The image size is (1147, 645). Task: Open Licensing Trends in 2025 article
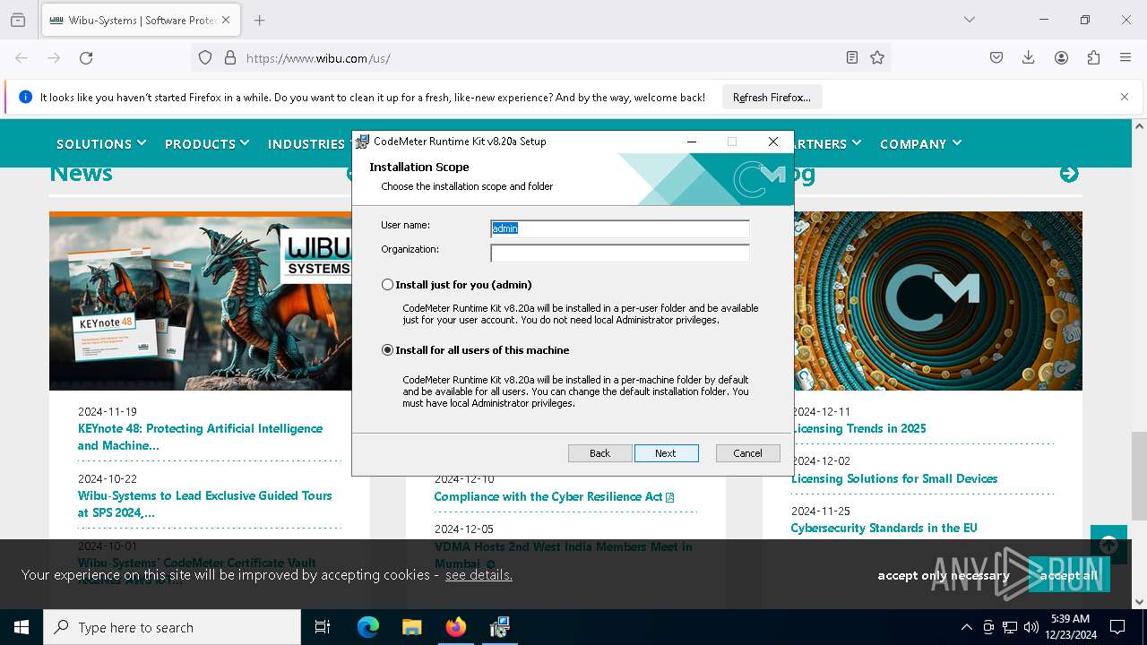click(x=858, y=428)
